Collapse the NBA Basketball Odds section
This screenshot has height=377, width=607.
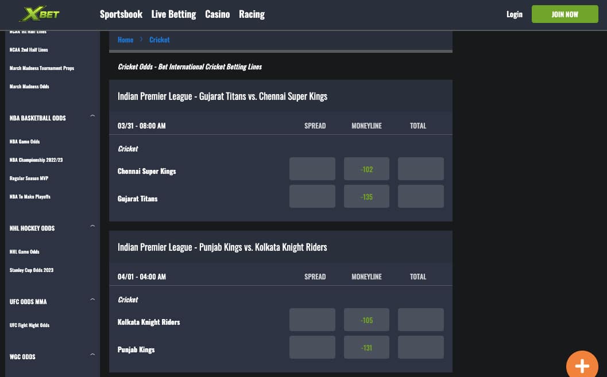pyautogui.click(x=92, y=116)
